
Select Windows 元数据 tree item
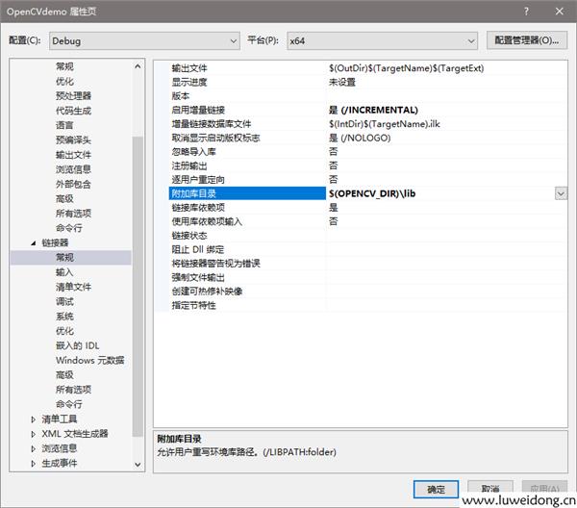coord(89,360)
